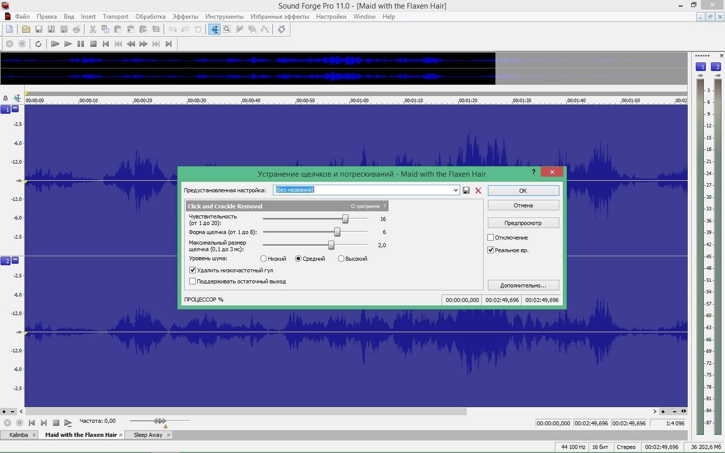Viewport: 725px width, 453px height.
Task: Rewind using the top transport bar
Action: tap(131, 44)
